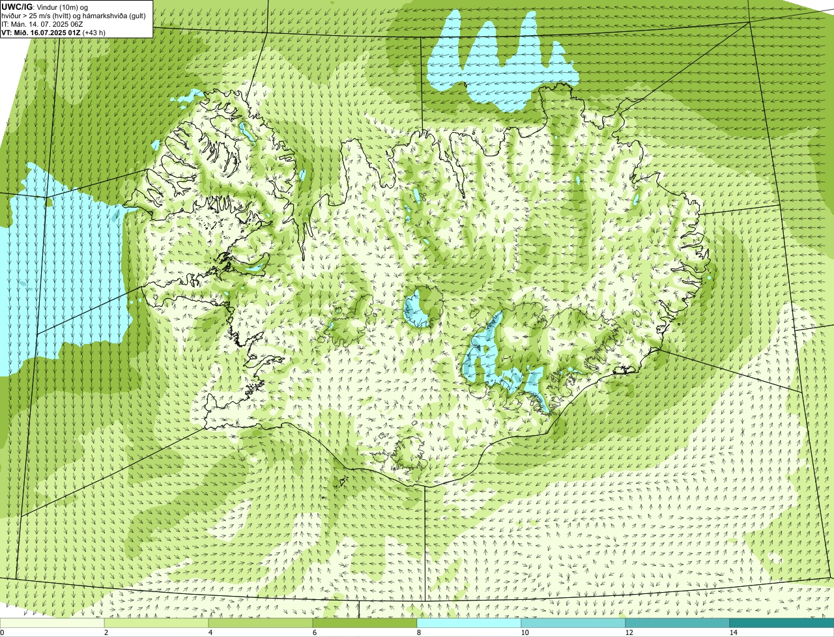Click the 2–4 m/s light green legend swatch
The width and height of the screenshot is (834, 637).
click(x=156, y=623)
